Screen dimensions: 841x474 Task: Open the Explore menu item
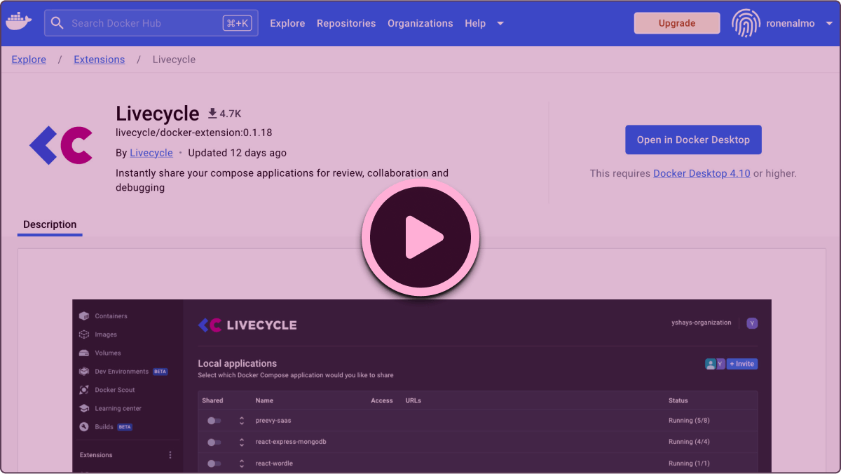click(287, 23)
